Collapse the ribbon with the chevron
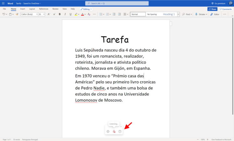Screen dimensions: 234x141 pos(232,16)
